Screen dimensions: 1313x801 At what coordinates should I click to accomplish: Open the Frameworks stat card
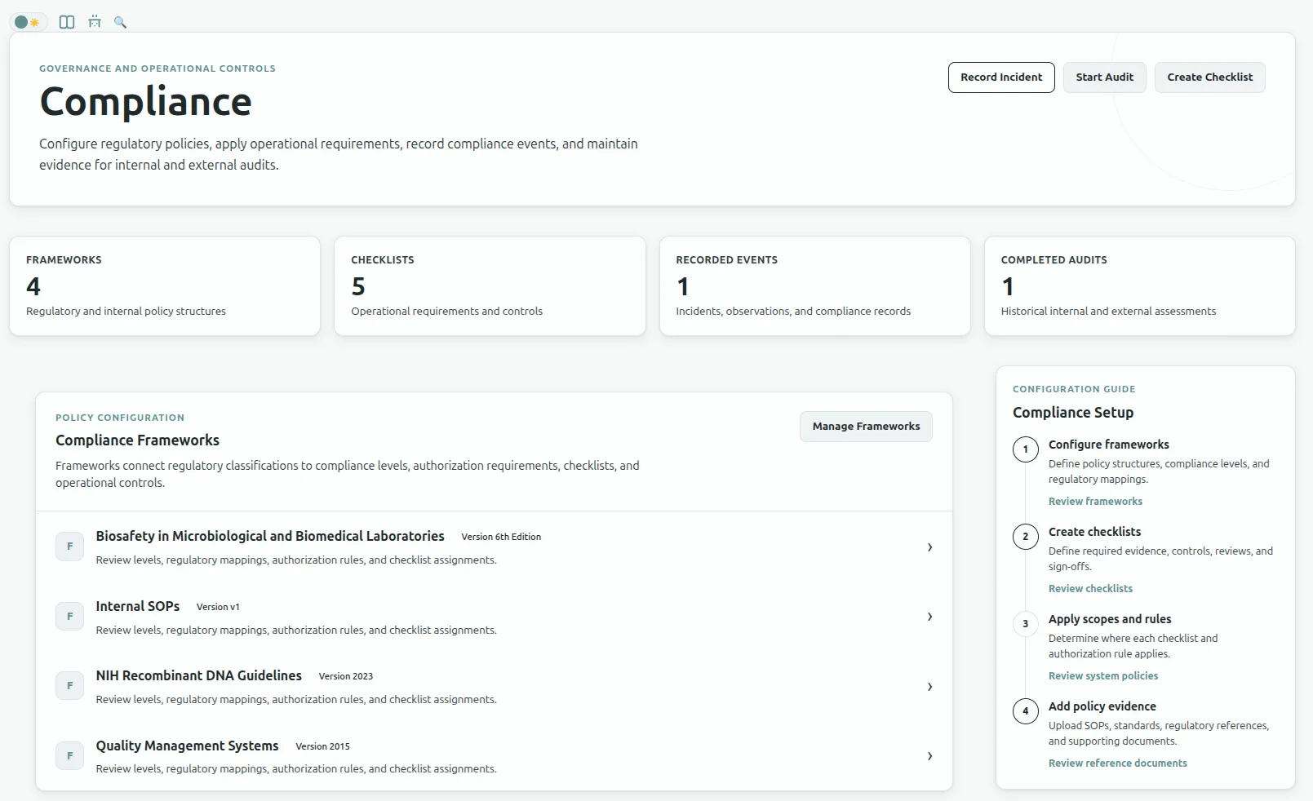(165, 286)
